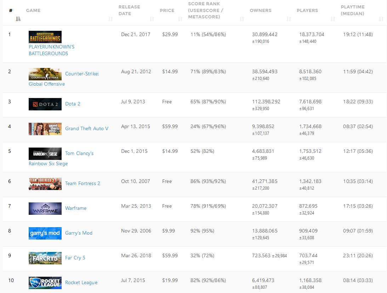This screenshot has width=387, height=293.
Task: Select players value 1,342,183
Action: click(x=310, y=181)
